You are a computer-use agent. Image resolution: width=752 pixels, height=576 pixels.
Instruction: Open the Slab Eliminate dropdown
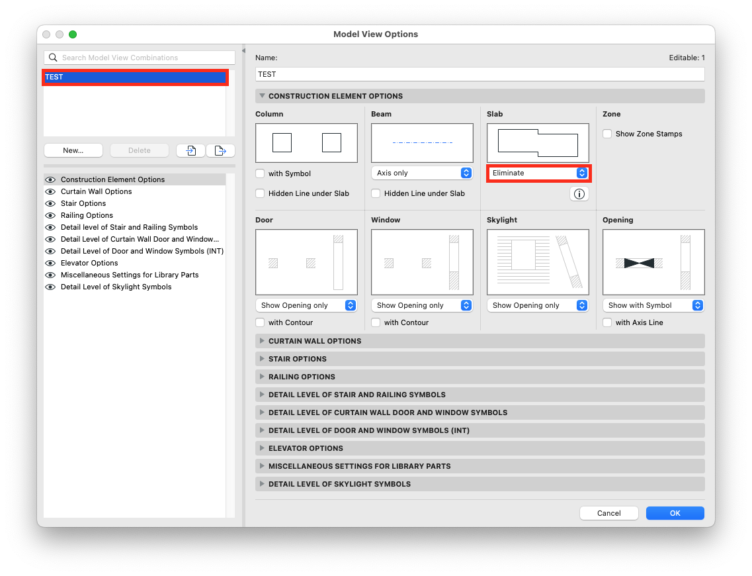point(538,173)
